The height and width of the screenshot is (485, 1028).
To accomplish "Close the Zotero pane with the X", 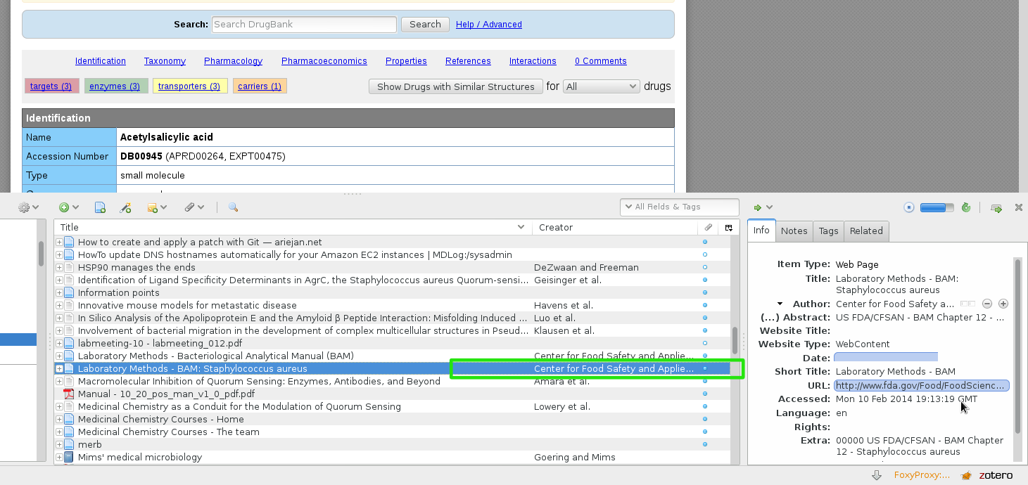I will [1018, 207].
